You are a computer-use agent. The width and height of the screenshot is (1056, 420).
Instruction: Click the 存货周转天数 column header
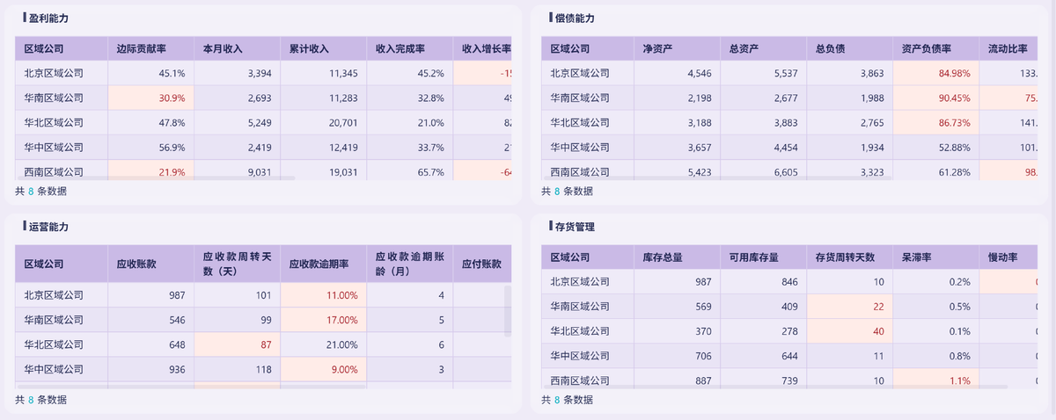[x=845, y=257]
